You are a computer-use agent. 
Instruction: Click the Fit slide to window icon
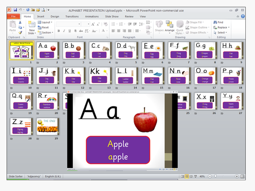click(242, 176)
